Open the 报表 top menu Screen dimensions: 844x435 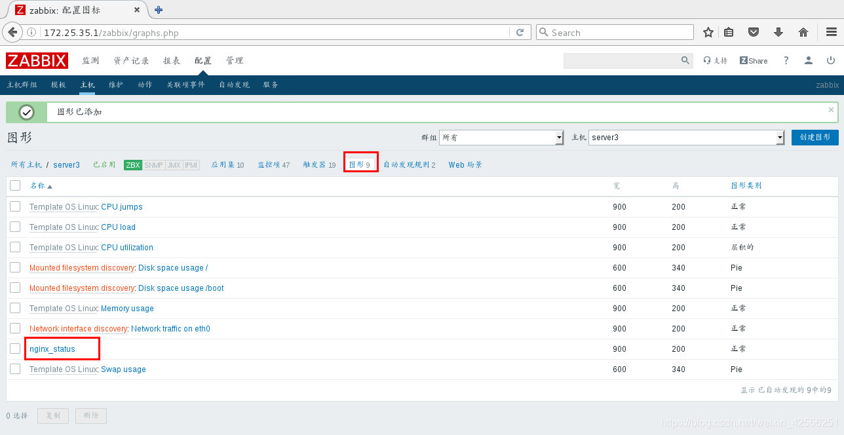coord(172,61)
